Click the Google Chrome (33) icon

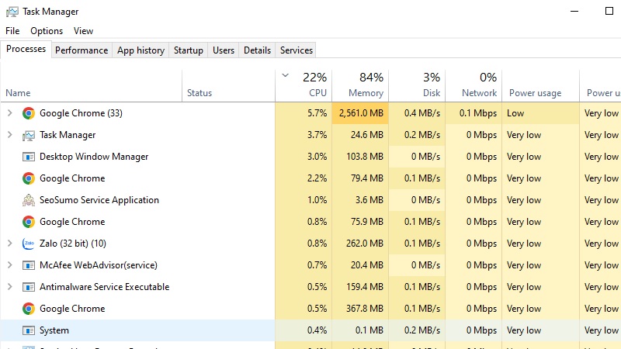pos(29,113)
